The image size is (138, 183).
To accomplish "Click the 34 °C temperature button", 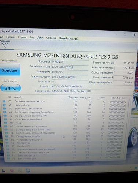I will pos(11,88).
